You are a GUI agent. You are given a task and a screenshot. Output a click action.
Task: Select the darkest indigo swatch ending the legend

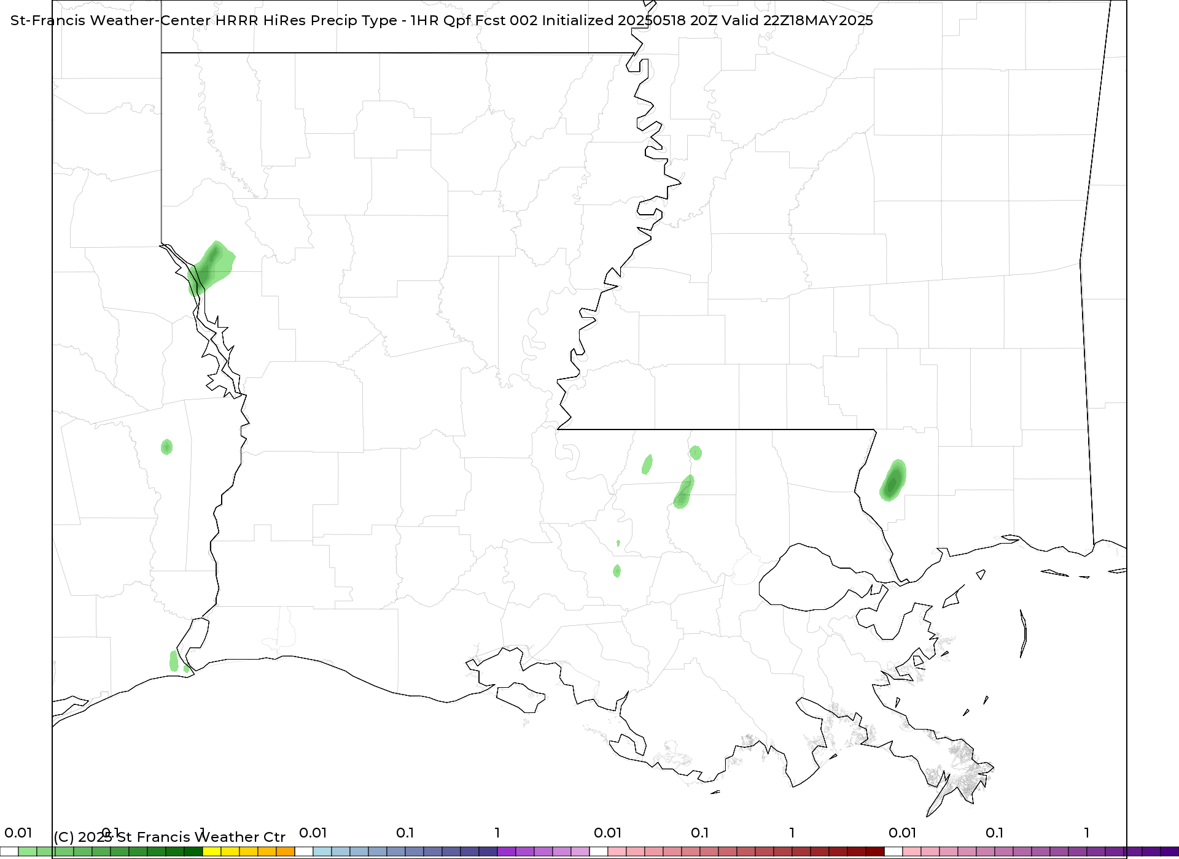pos(1170,852)
